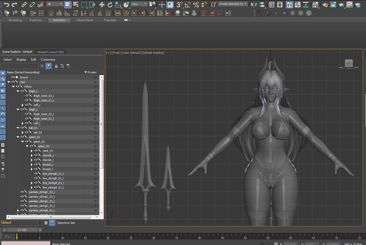Open the Object Paint ribbon tab
Image resolution: width=366 pixels, height=245 pixels.
85,20
